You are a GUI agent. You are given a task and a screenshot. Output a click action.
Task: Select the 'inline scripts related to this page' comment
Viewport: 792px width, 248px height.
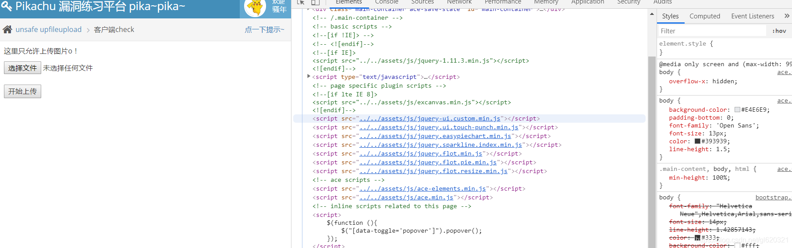tap(392, 206)
